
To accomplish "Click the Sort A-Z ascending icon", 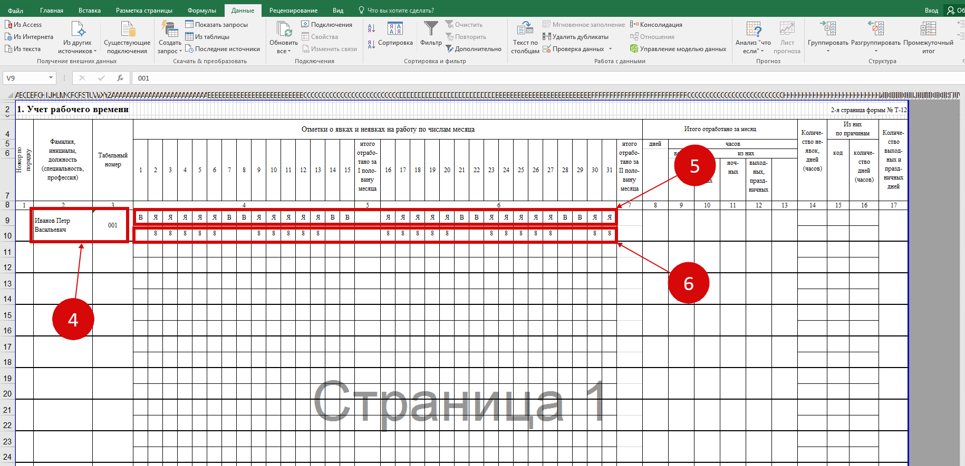I will 371,28.
